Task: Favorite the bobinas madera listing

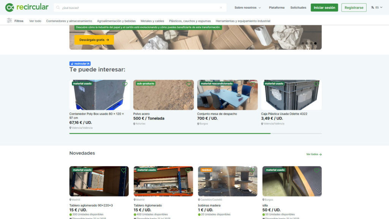Action: (x=252, y=171)
